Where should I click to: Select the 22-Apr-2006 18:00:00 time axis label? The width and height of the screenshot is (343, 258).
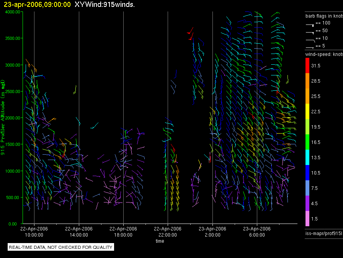tap(123, 232)
